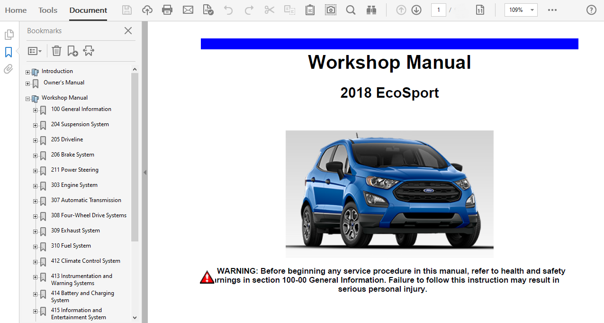604x323 pixels.
Task: Add a new bookmark icon
Action: point(72,51)
